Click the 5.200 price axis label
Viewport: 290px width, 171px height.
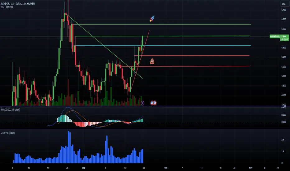283,67
